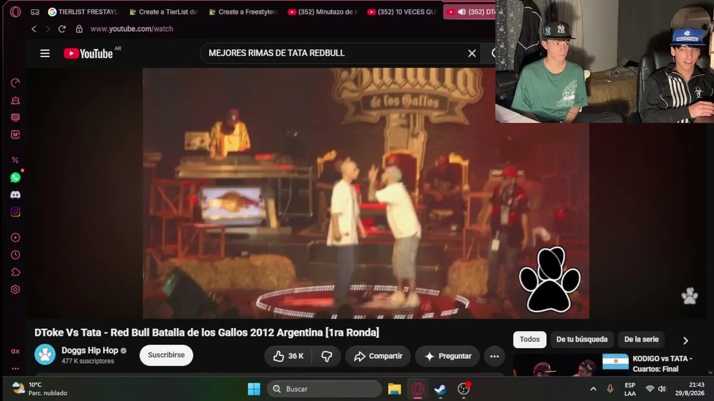Select the Todos filter chip
The height and width of the screenshot is (401, 714).
530,339
